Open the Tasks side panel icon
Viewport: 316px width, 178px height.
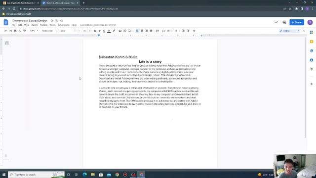click(x=312, y=51)
